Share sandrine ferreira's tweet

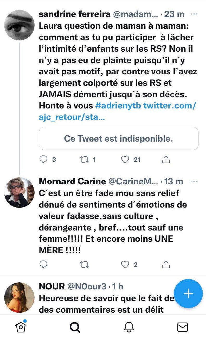click(166, 159)
